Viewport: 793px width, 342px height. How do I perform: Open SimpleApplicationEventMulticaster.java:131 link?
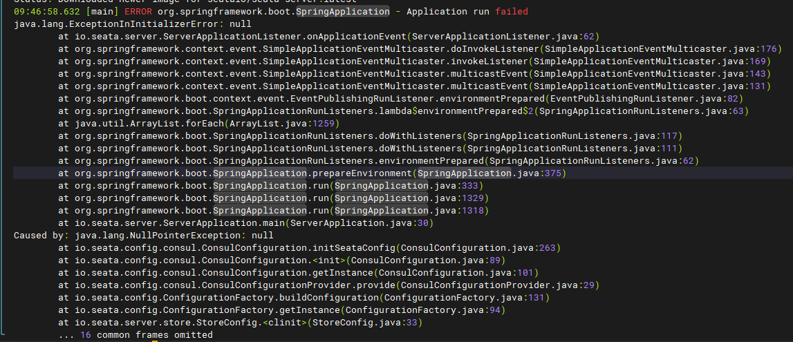[650, 86]
